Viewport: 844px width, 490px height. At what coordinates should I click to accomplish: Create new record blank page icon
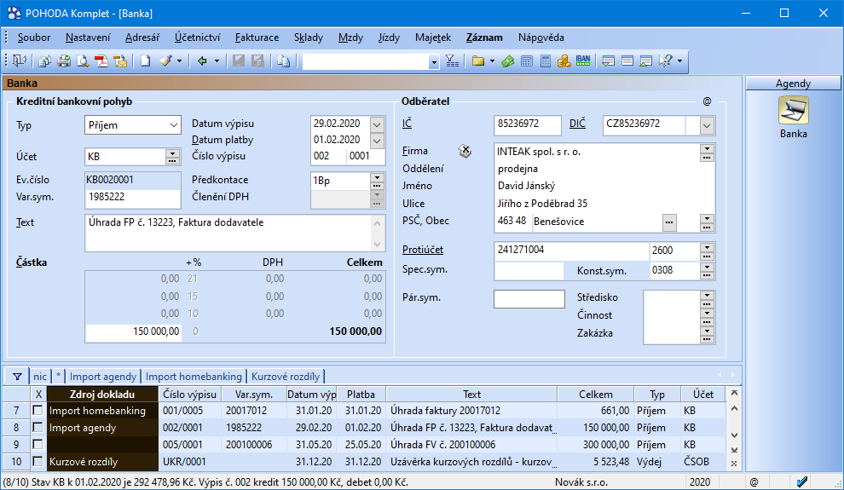pos(145,61)
